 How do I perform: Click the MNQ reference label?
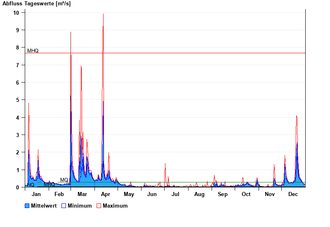coord(49,184)
